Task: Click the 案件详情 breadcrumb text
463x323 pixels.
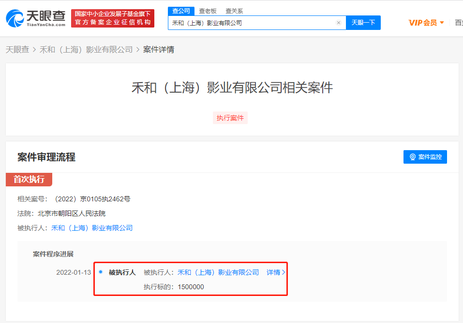Action: [x=159, y=50]
